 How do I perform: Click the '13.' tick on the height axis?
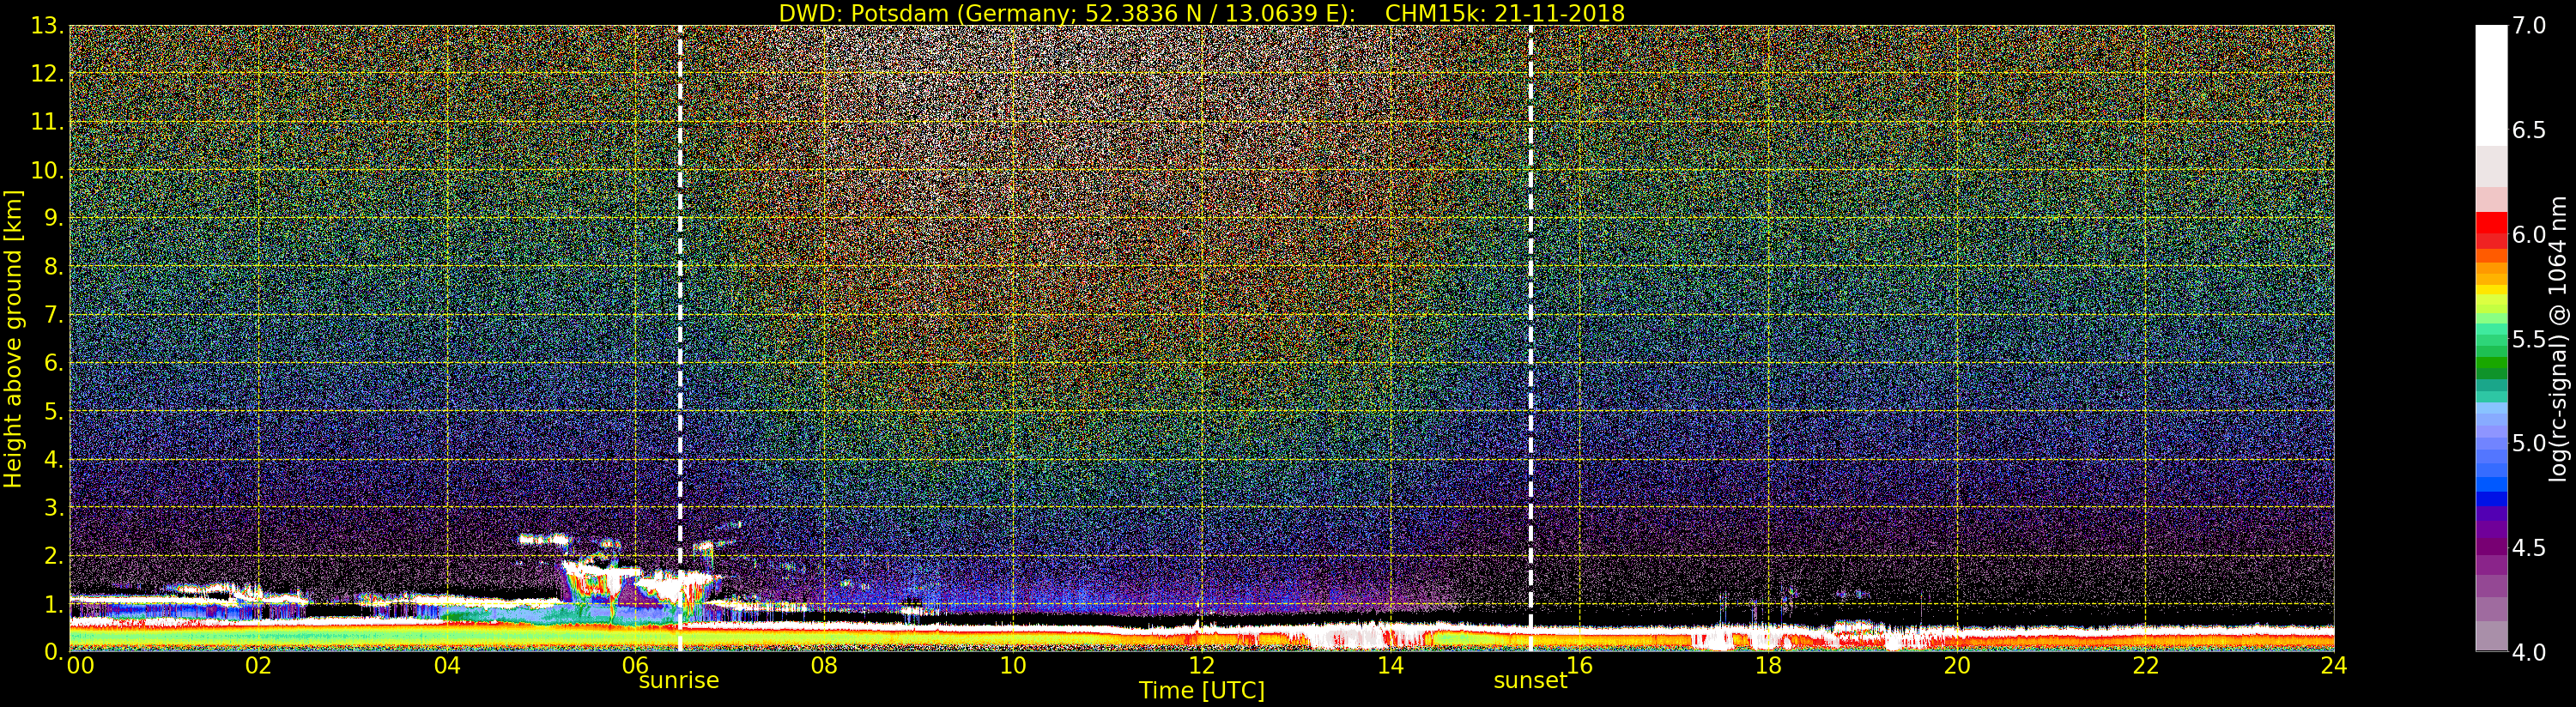coord(47,26)
